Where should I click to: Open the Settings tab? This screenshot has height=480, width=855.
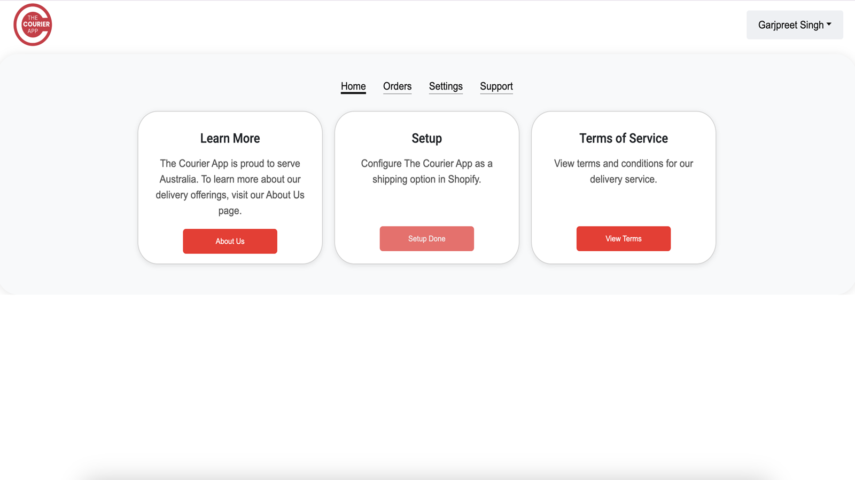coord(446,86)
